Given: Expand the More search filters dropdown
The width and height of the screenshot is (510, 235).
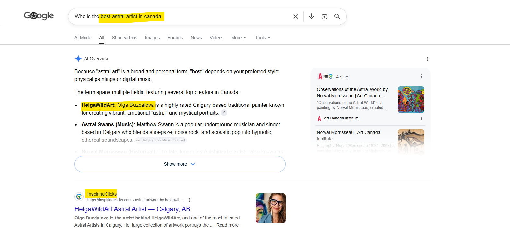Looking at the screenshot, I should [x=239, y=38].
